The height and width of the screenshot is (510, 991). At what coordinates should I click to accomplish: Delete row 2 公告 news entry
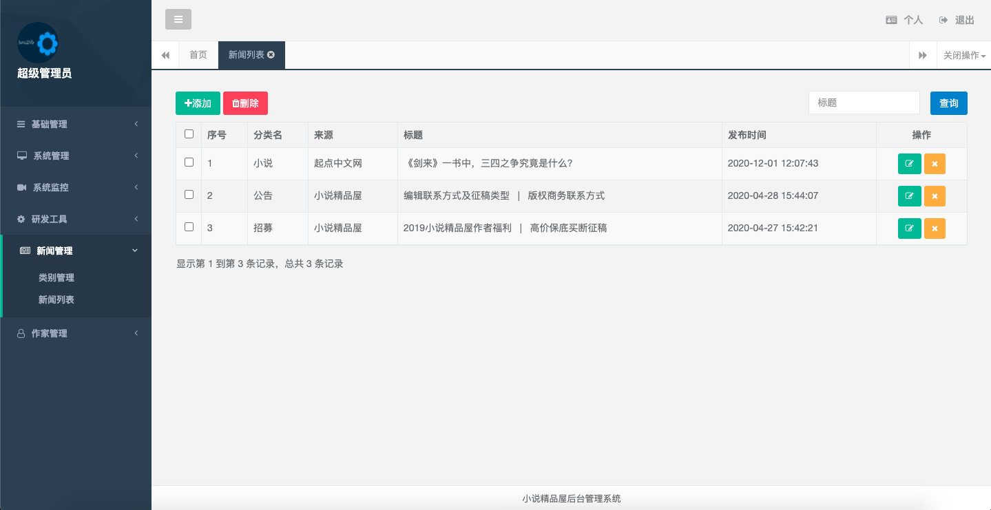point(935,195)
